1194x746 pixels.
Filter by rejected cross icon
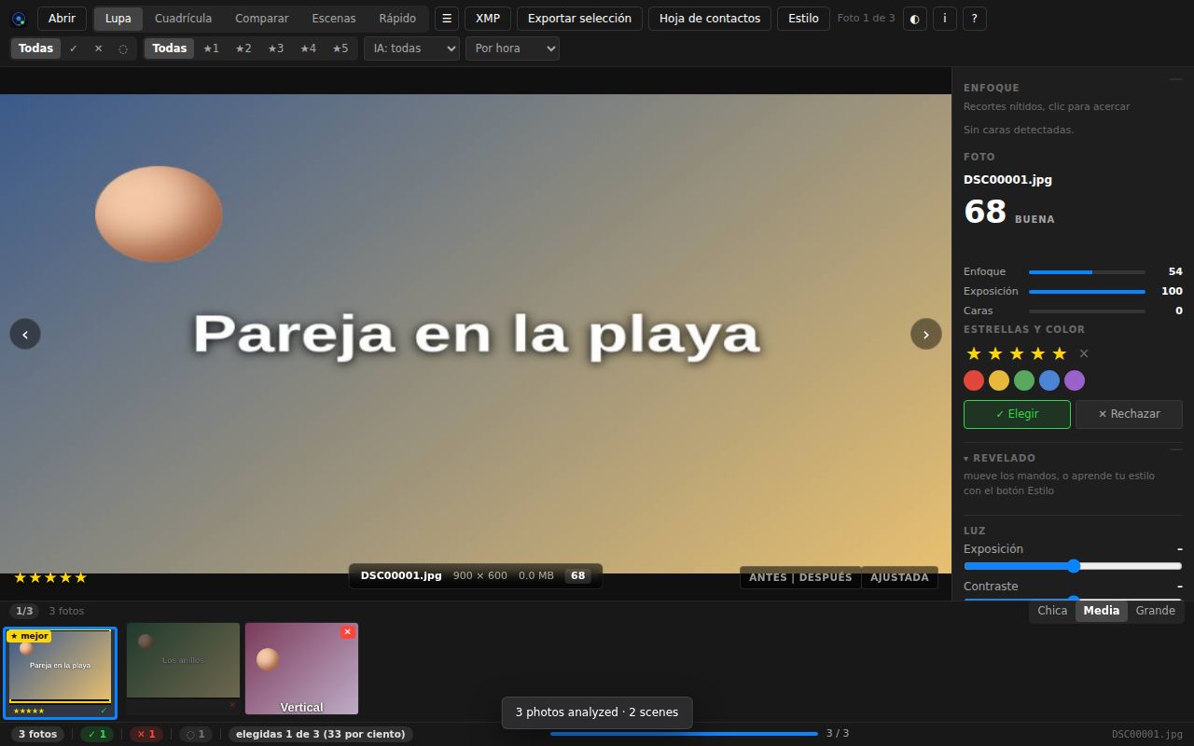point(98,48)
